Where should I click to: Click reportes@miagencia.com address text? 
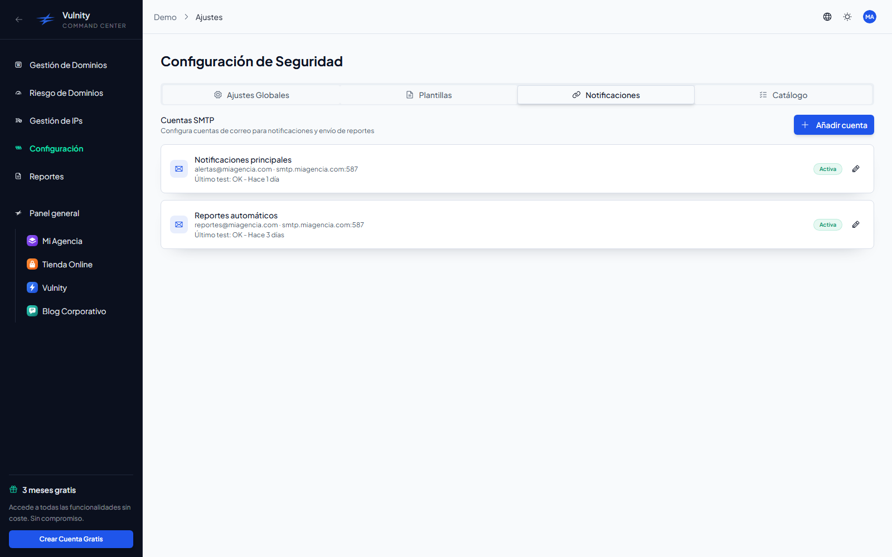[236, 225]
